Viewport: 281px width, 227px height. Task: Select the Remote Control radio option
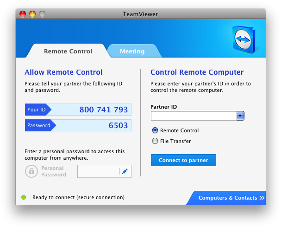tap(155, 130)
